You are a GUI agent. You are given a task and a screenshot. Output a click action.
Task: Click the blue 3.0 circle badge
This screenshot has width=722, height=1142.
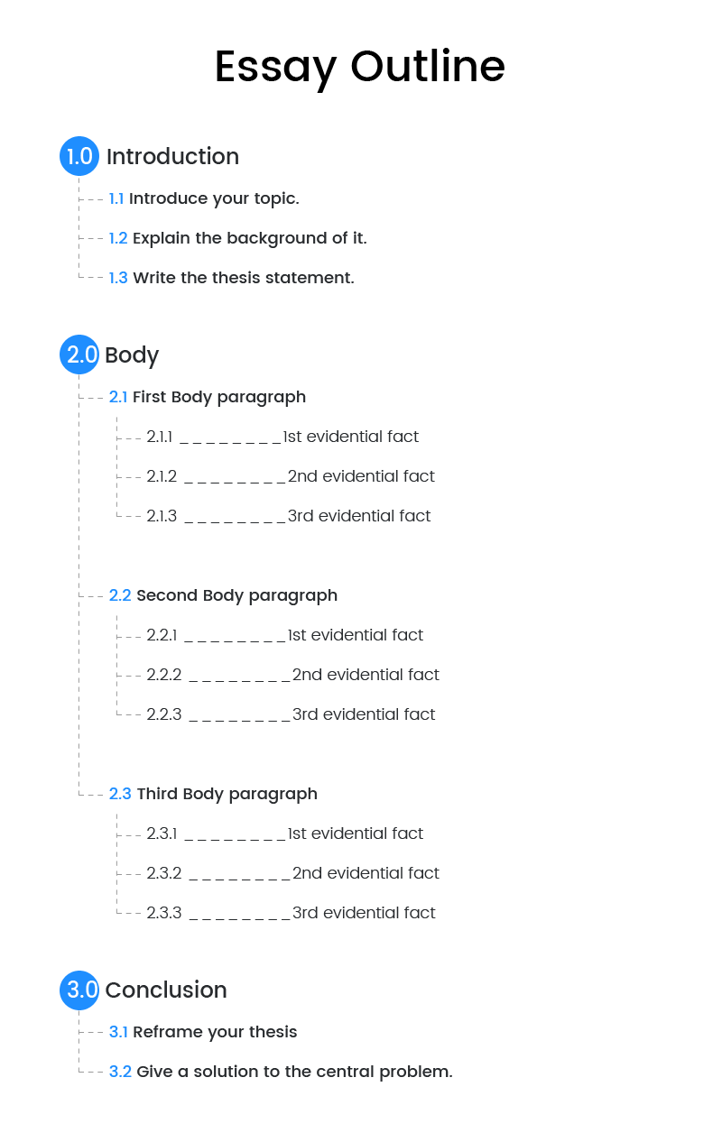(79, 990)
